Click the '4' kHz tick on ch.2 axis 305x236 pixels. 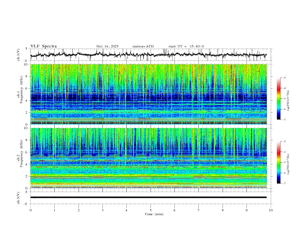(27, 164)
